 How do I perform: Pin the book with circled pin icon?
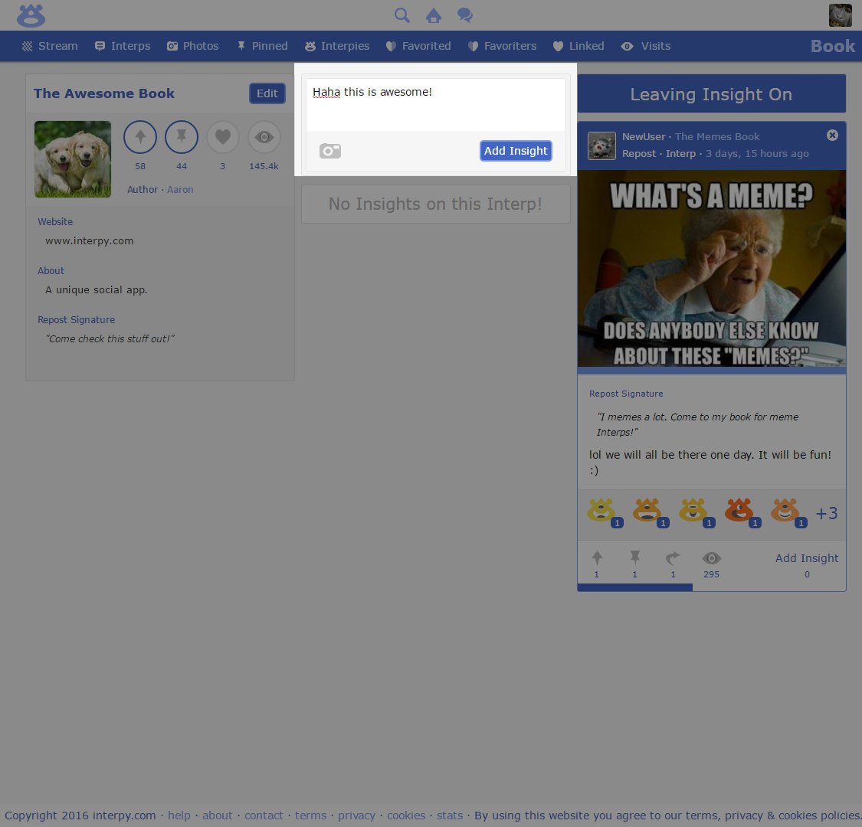(x=182, y=137)
